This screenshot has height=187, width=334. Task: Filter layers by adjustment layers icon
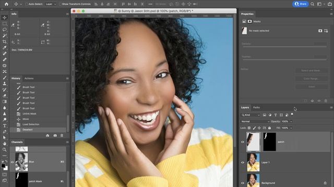pos(270,115)
